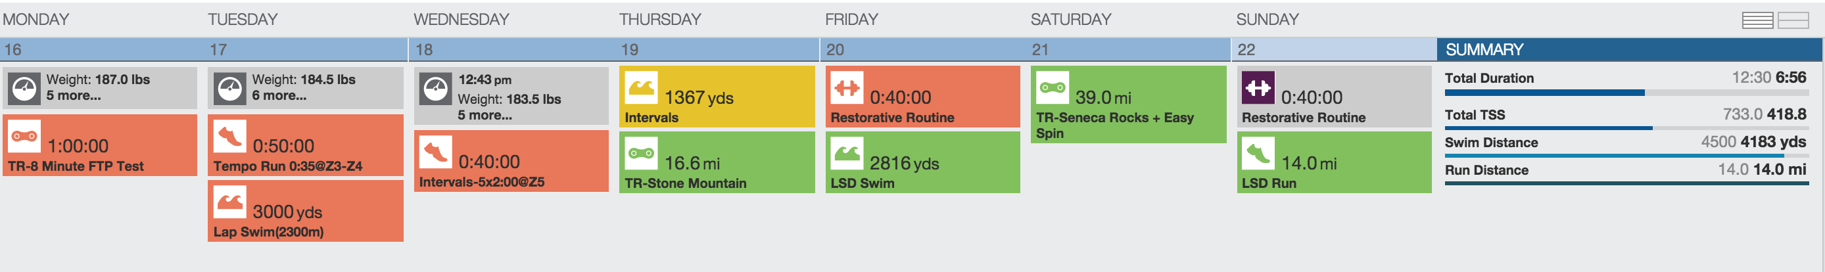
Task: Switch to expanded two-row calendar view
Action: [1793, 20]
